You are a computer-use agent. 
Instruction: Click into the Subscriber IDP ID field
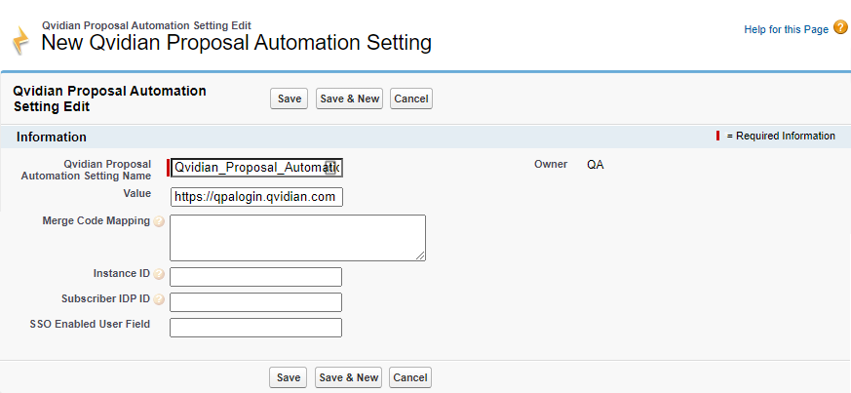[255, 302]
